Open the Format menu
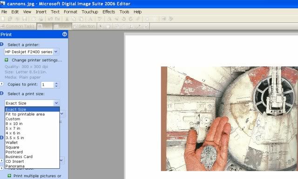Image resolution: width=298 pixels, height=179 pixels. [70, 12]
